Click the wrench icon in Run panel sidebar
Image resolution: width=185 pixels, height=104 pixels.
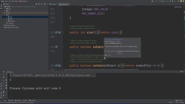point(3,77)
